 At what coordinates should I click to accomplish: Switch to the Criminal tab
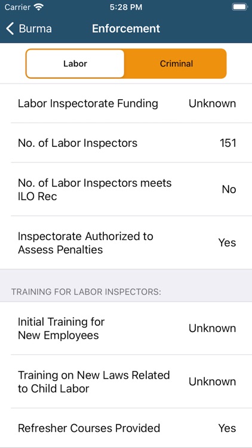(176, 63)
